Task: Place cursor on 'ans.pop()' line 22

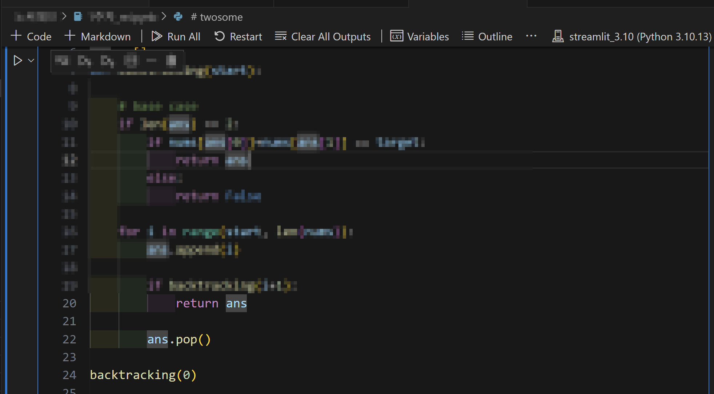Action: tap(179, 339)
